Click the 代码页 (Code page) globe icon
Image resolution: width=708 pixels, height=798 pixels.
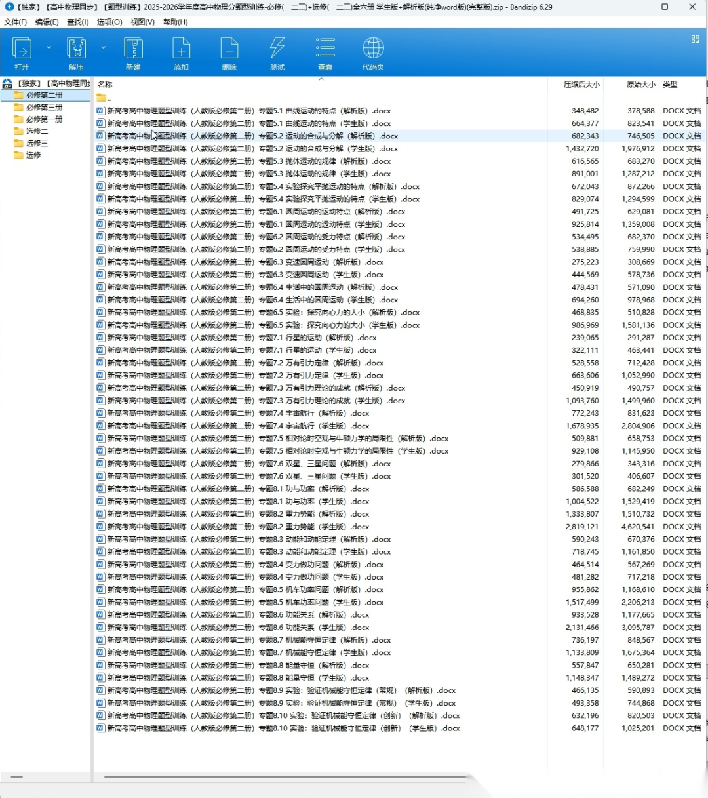(x=373, y=52)
